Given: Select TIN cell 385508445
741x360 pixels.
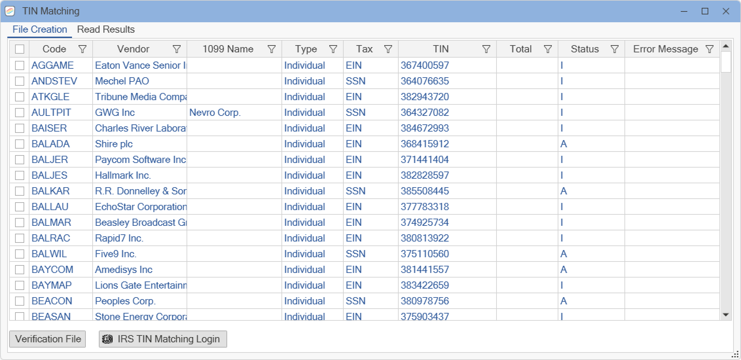Looking at the screenshot, I should (447, 191).
